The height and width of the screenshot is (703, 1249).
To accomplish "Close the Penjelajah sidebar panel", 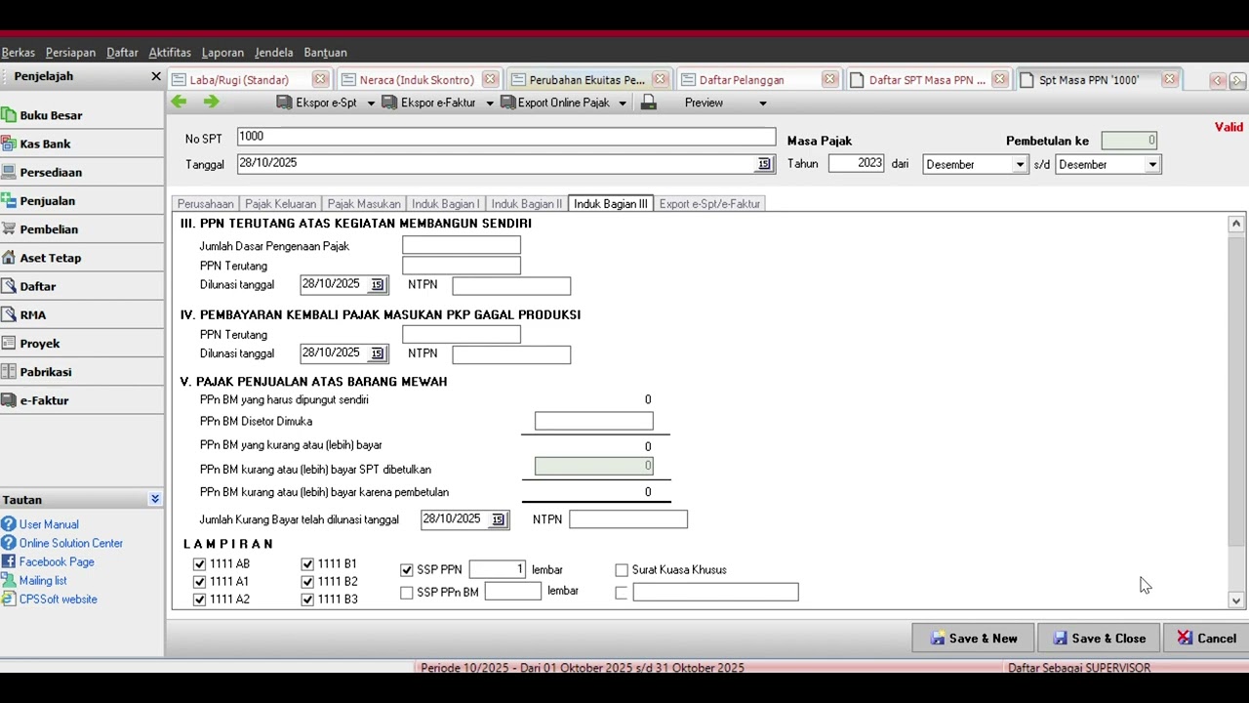I will (155, 76).
